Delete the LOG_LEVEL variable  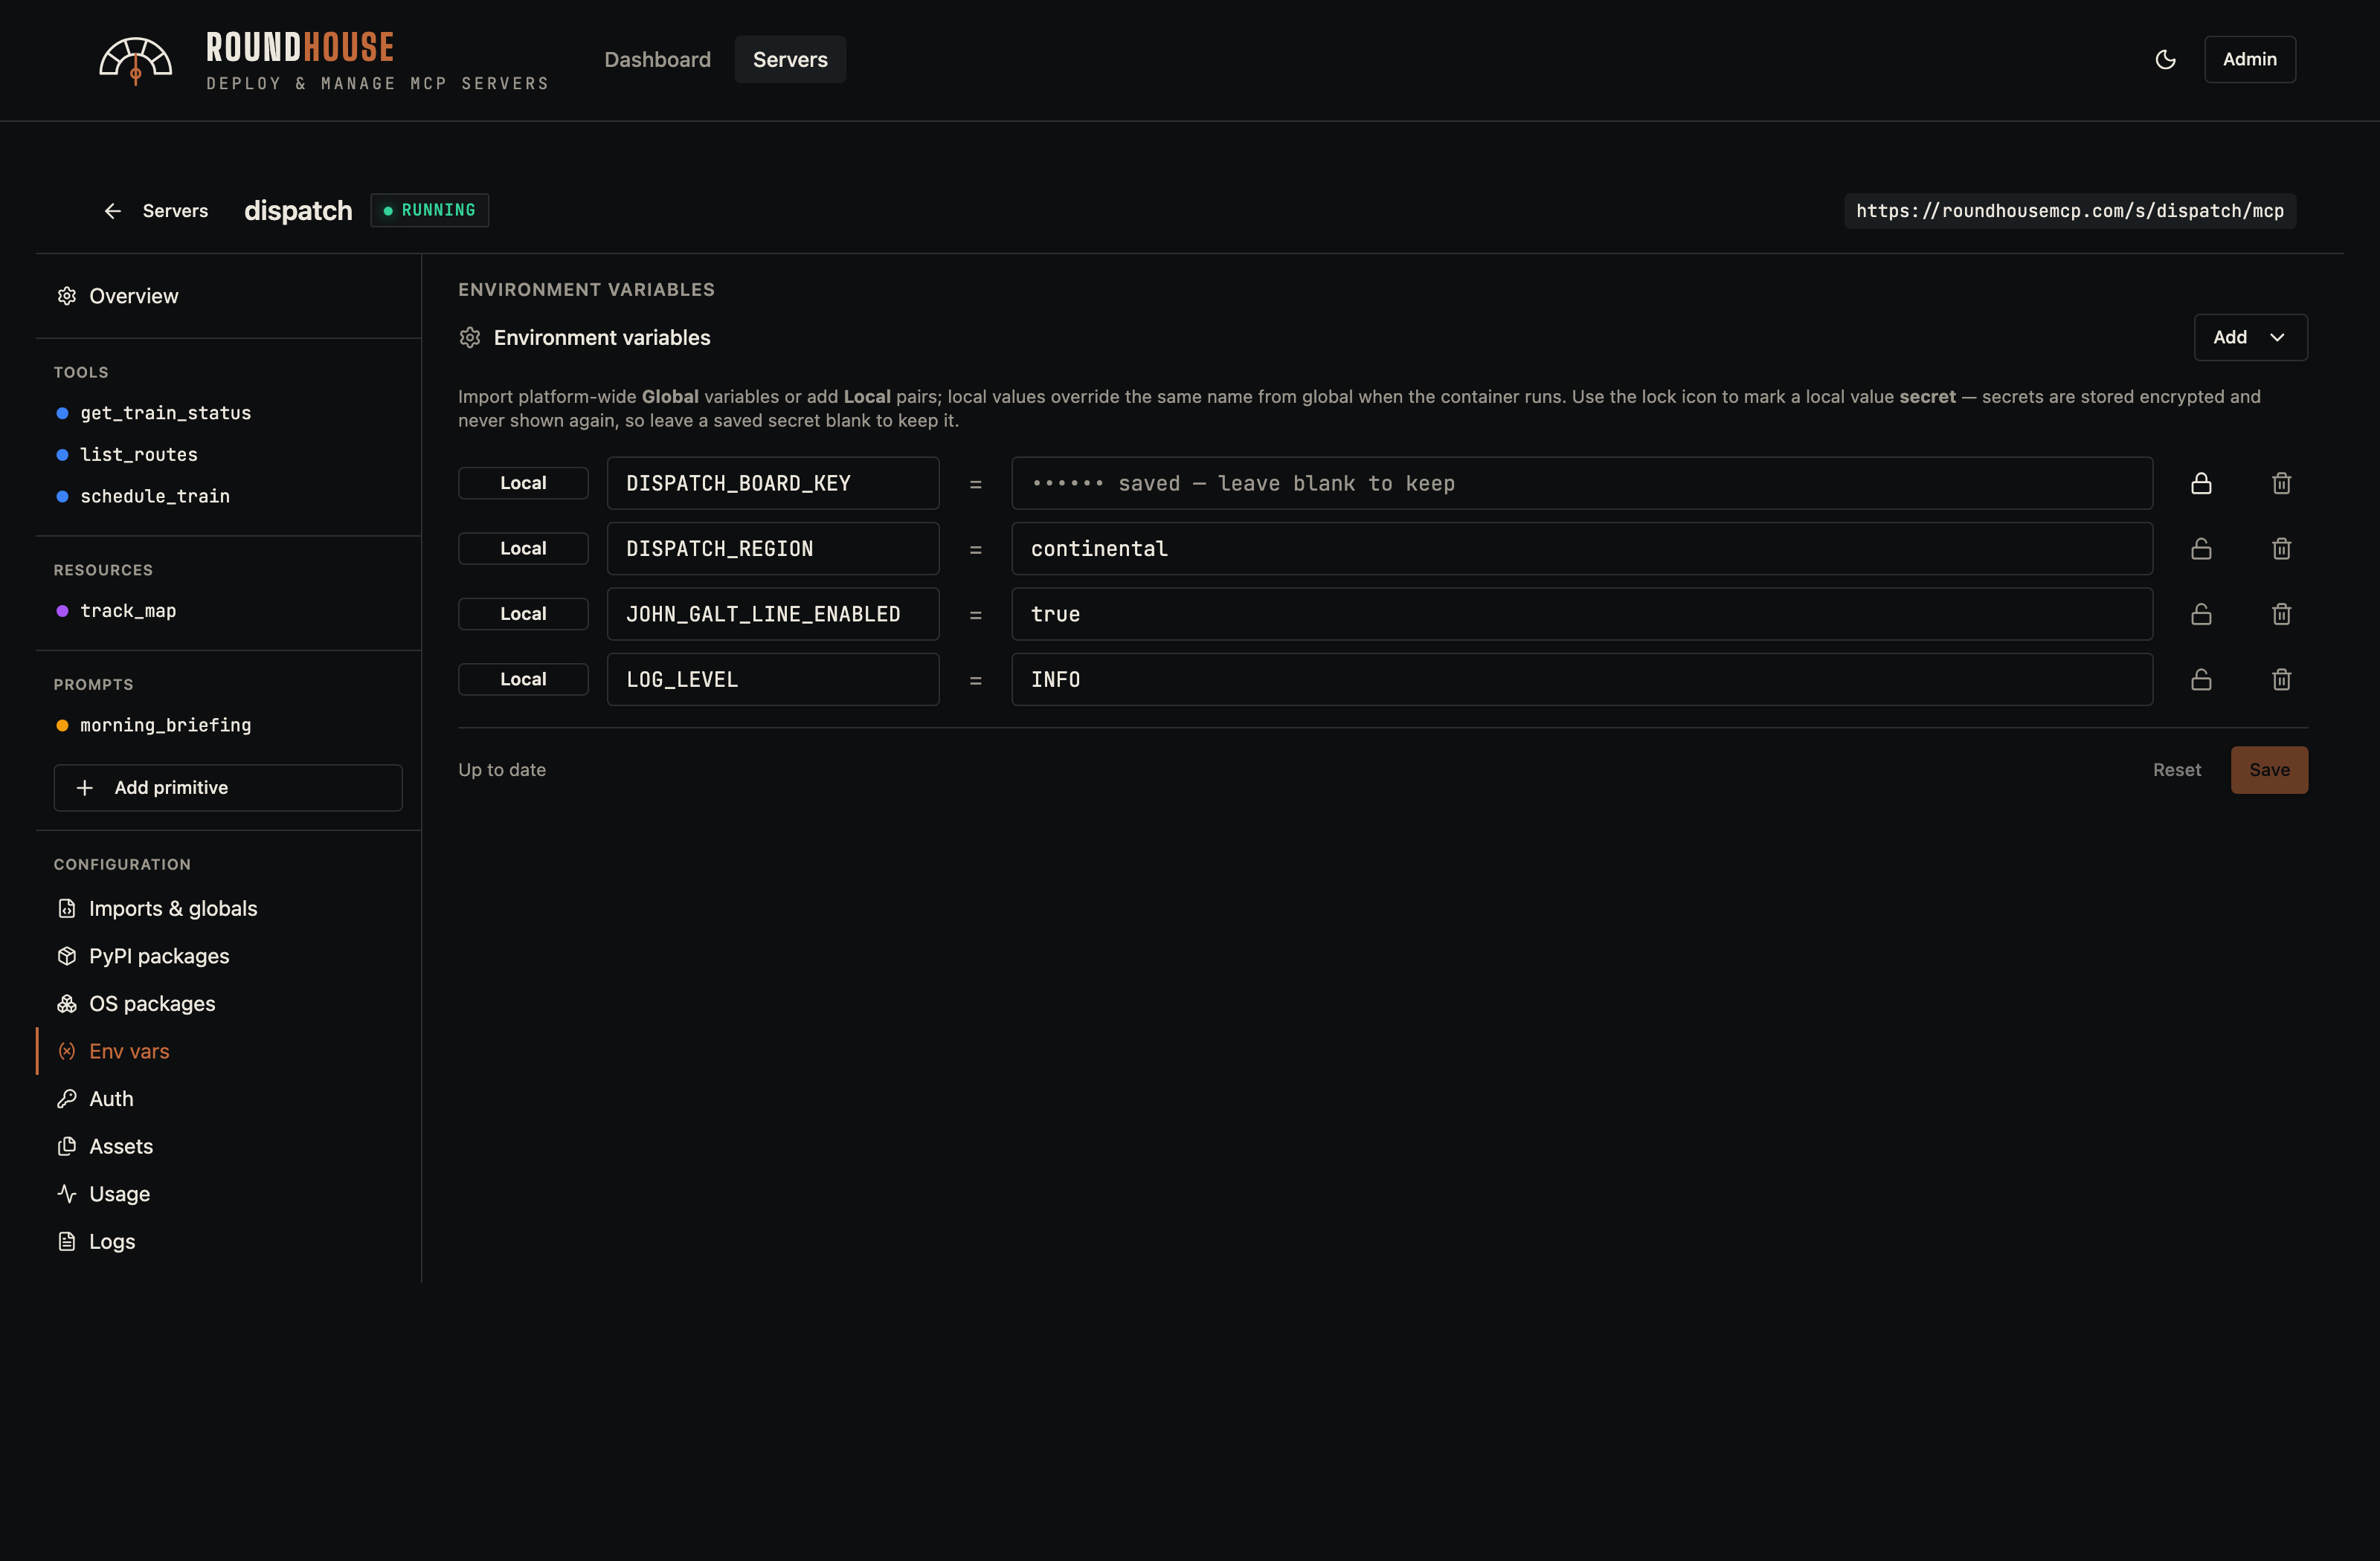(2281, 679)
